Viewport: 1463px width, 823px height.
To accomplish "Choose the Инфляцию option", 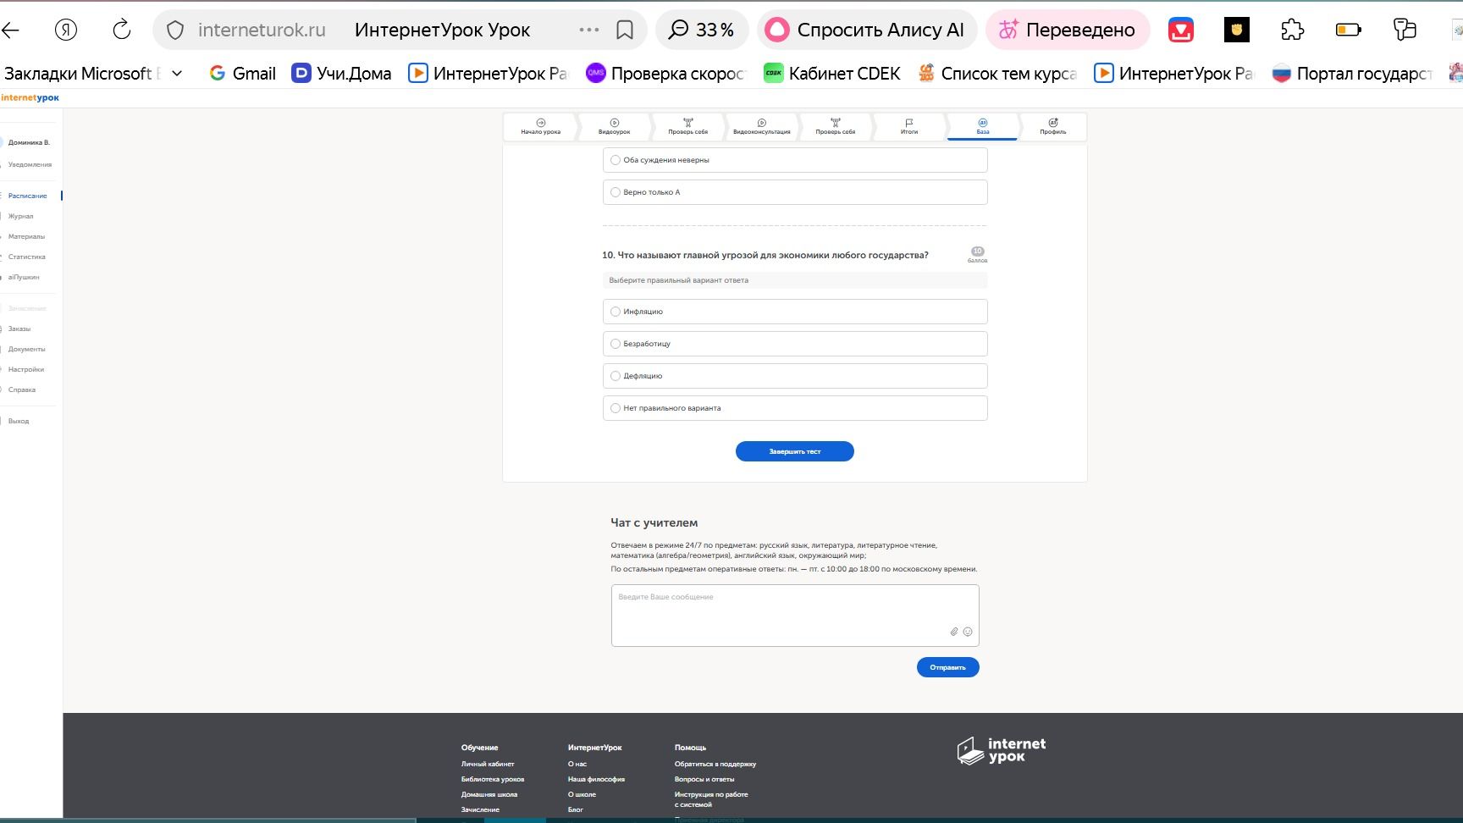I will [x=795, y=312].
